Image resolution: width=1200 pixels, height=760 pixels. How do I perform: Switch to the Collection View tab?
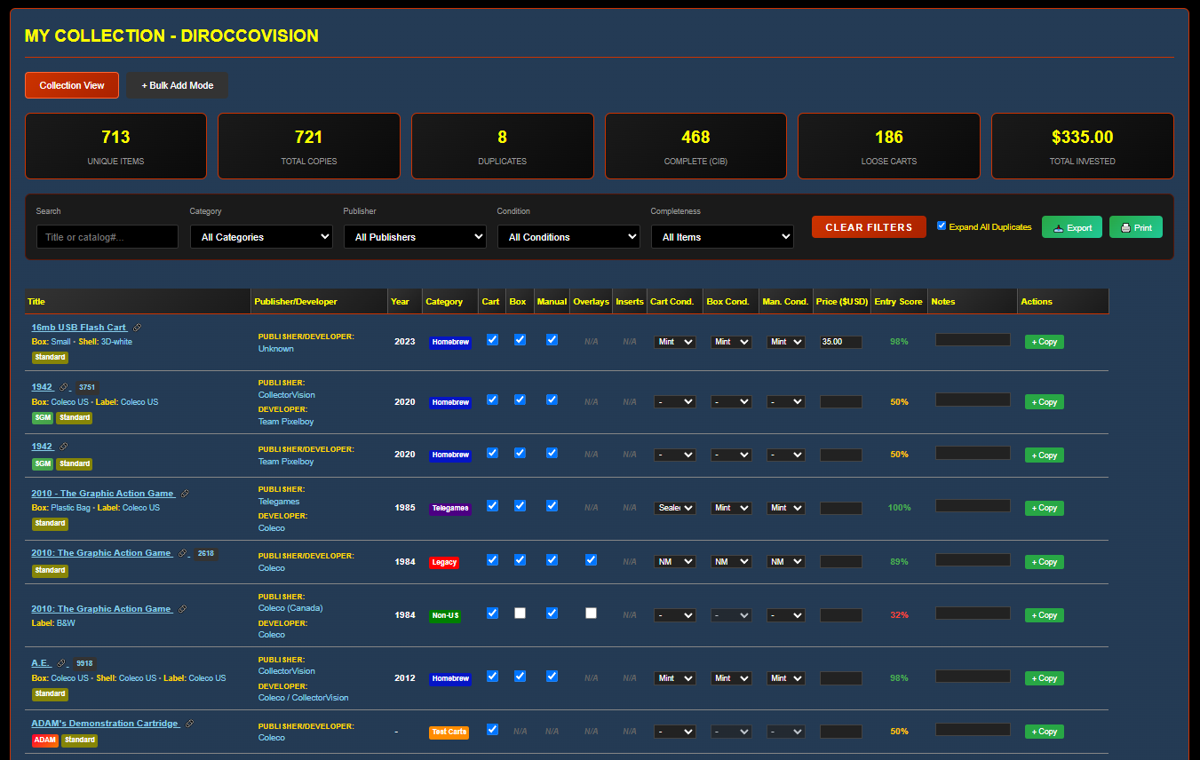(x=72, y=85)
